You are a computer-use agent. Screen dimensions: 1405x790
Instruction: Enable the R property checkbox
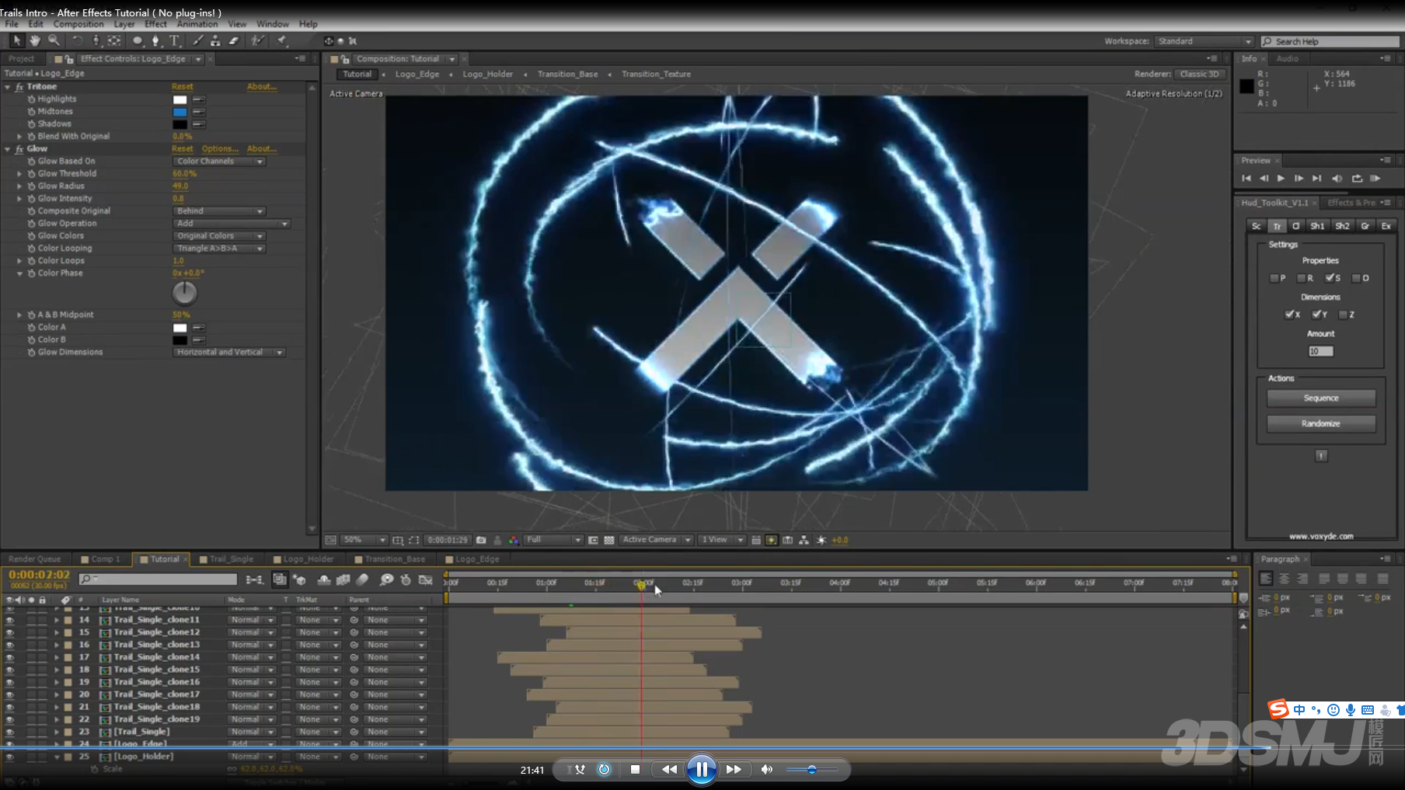pos(1302,278)
